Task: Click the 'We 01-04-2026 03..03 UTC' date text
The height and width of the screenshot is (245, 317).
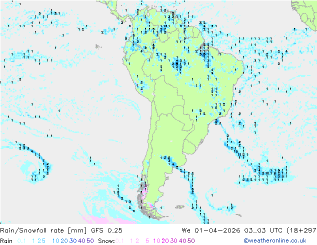Action: (232, 230)
